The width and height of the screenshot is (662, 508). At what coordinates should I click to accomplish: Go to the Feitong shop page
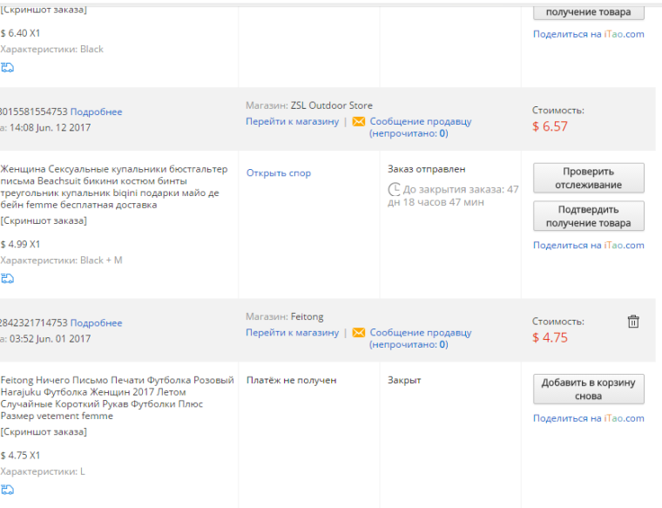[292, 333]
